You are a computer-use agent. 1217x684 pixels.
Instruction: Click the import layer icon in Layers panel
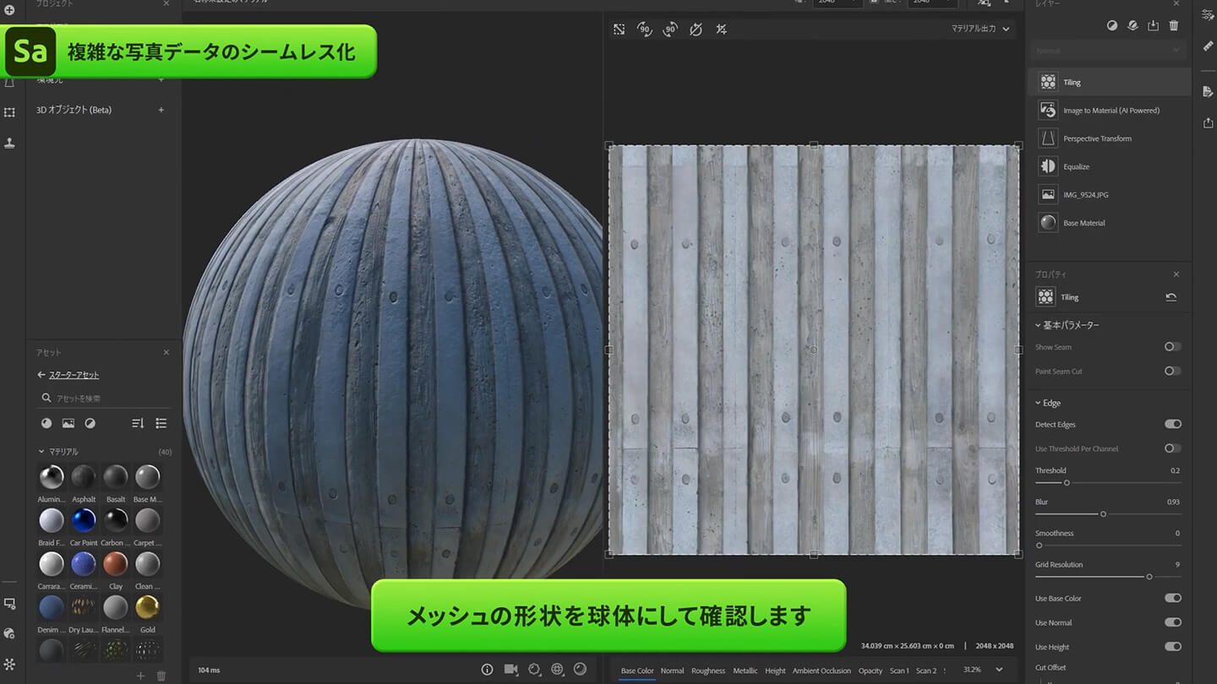[x=1154, y=26]
